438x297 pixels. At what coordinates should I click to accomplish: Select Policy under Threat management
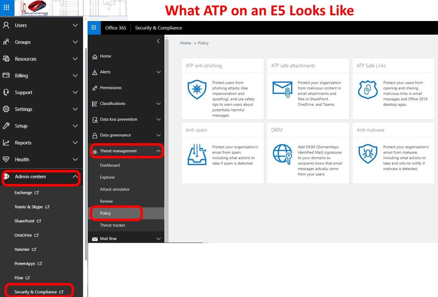[106, 213]
